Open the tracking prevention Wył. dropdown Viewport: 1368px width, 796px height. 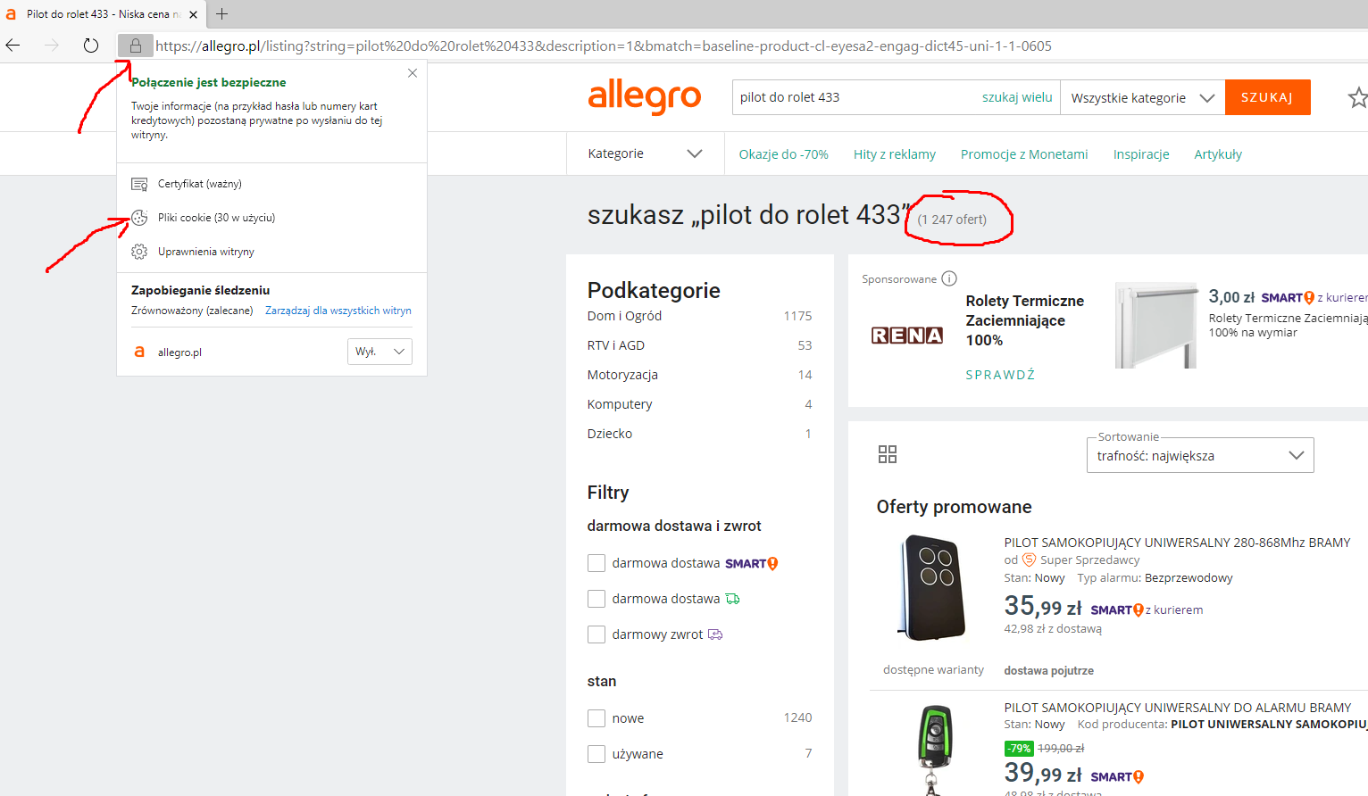[x=380, y=352]
